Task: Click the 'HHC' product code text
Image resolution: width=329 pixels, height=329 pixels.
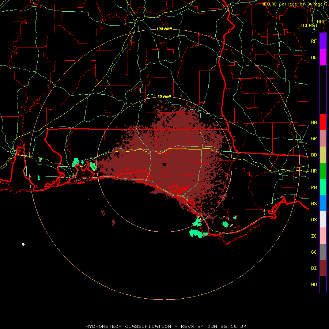Action: (x=321, y=22)
